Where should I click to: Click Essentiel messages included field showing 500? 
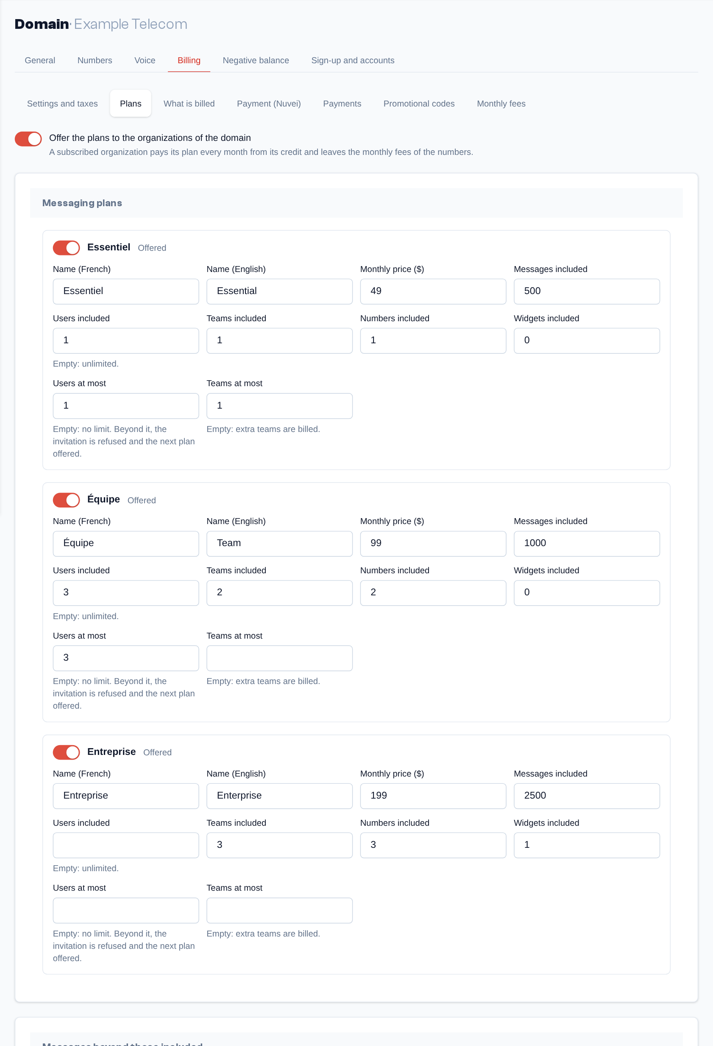[x=587, y=291]
